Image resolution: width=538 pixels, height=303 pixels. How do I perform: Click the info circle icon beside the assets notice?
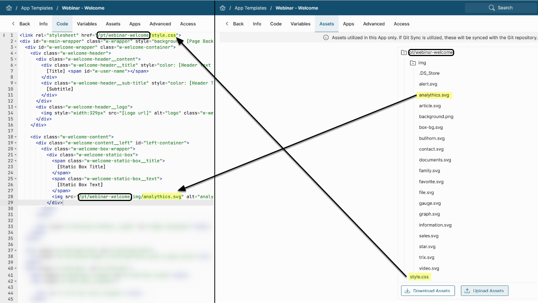325,37
